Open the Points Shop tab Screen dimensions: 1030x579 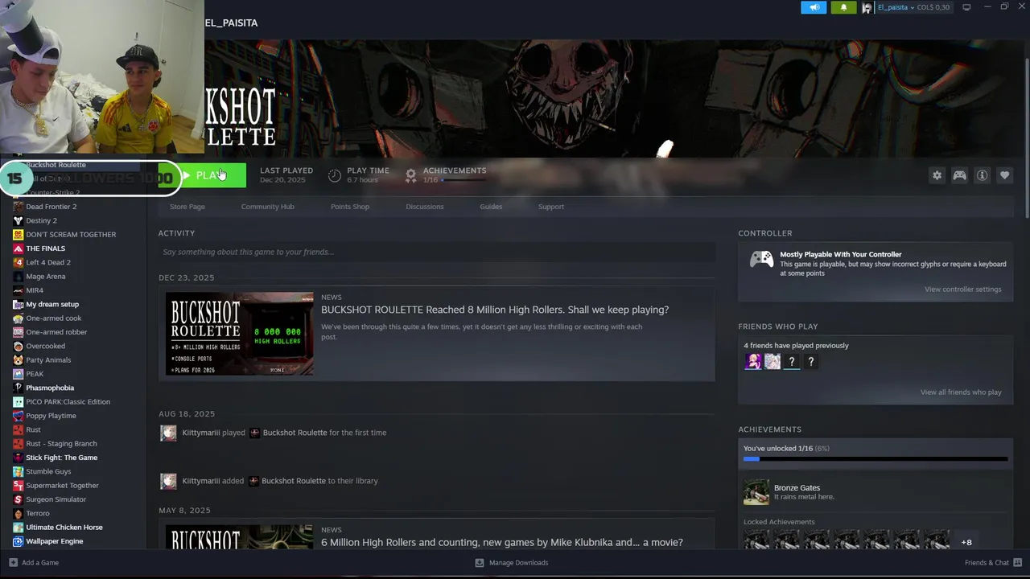pyautogui.click(x=350, y=207)
